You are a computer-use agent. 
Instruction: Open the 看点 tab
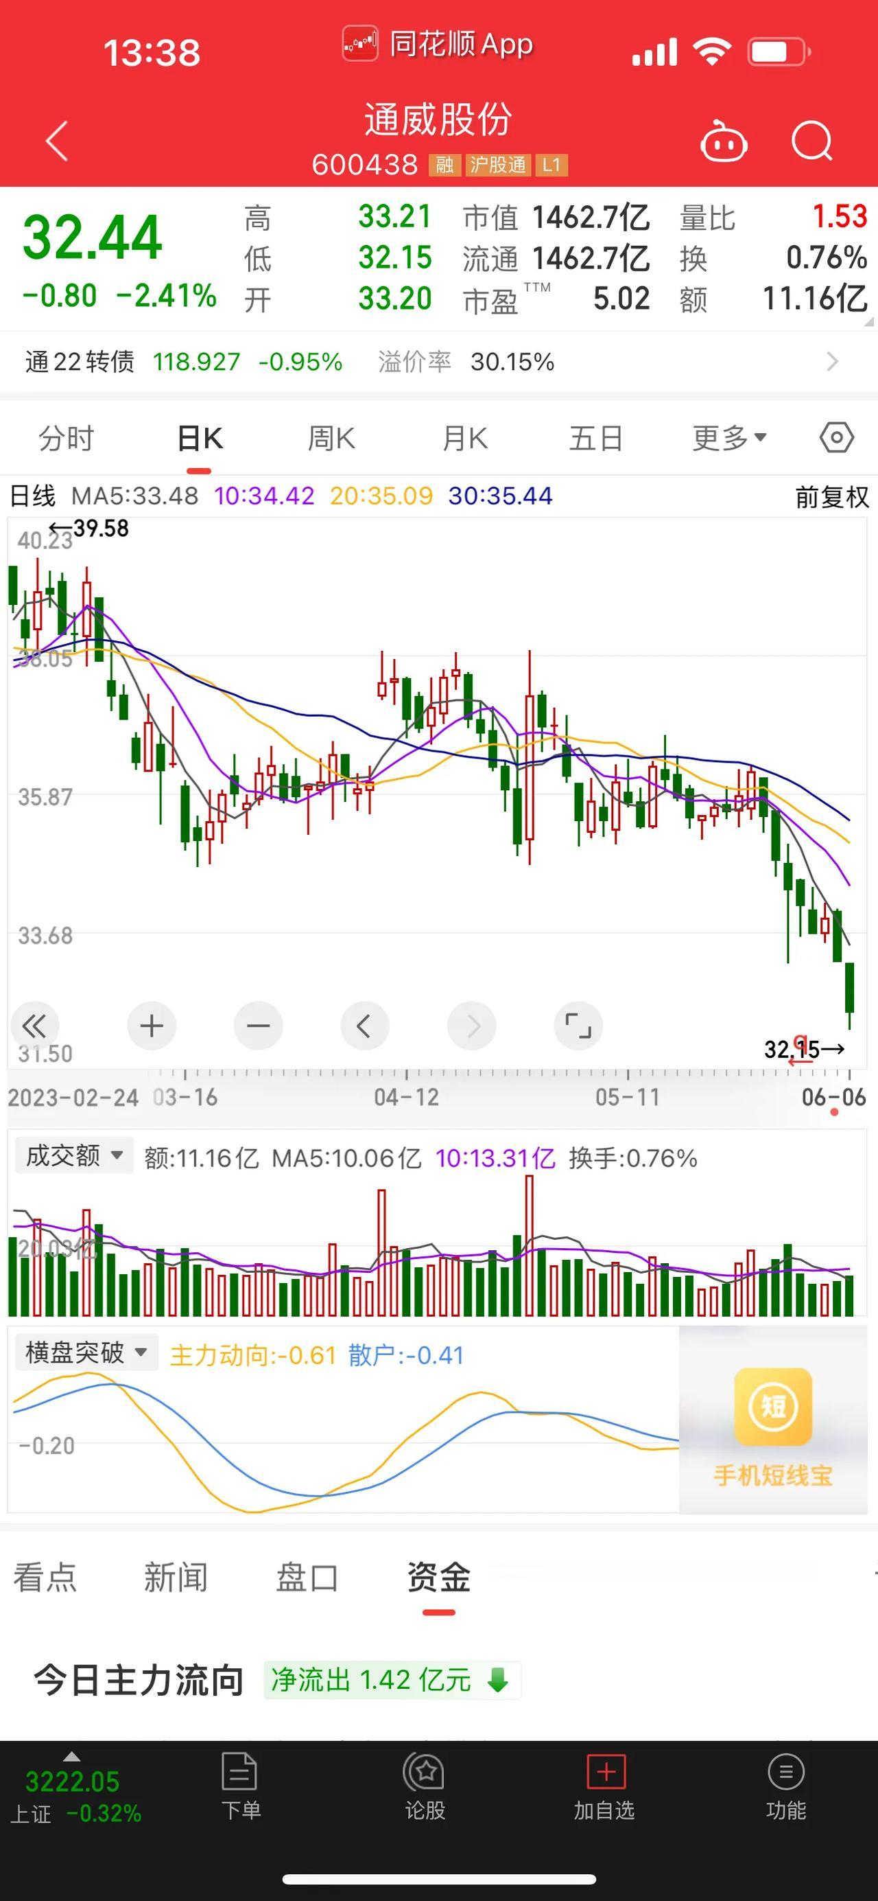pos(45,1577)
